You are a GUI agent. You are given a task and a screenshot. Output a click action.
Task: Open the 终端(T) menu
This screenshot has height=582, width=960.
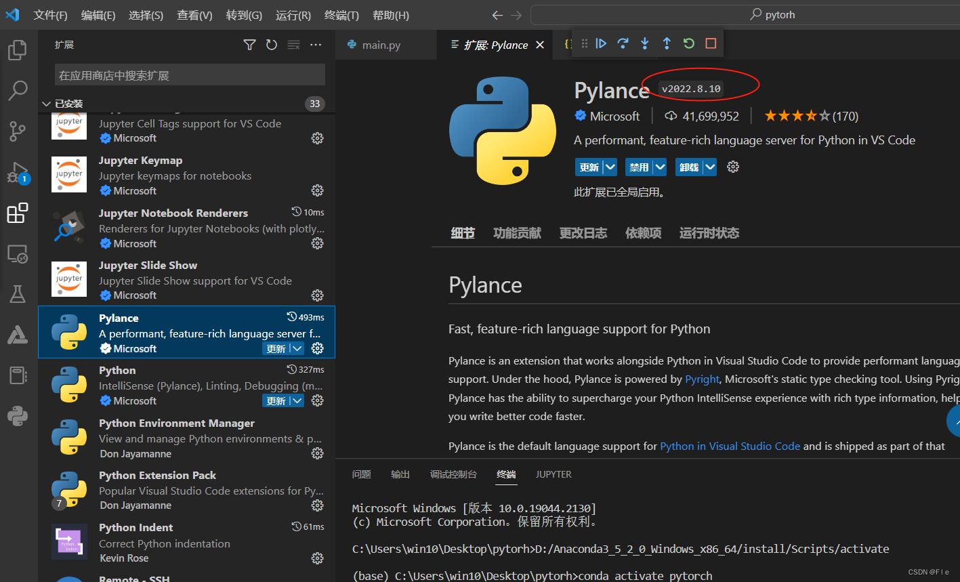(x=341, y=15)
